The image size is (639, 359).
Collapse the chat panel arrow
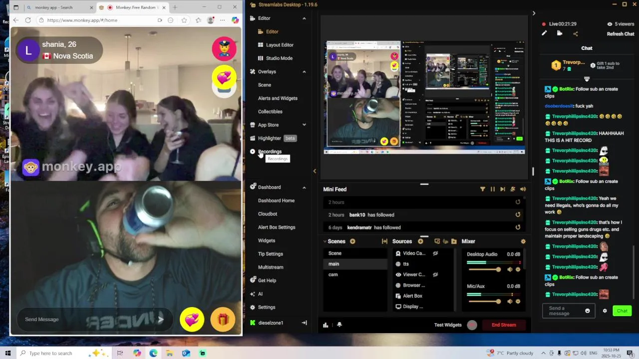pyautogui.click(x=534, y=13)
